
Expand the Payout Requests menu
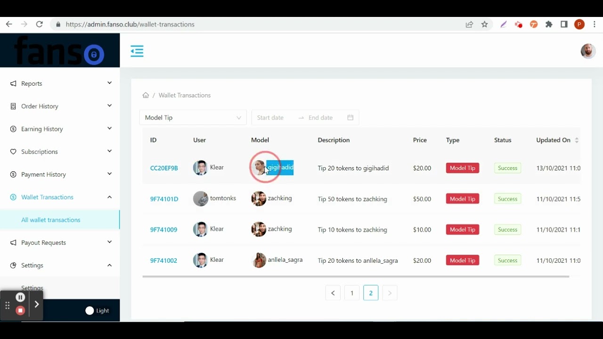tap(109, 242)
